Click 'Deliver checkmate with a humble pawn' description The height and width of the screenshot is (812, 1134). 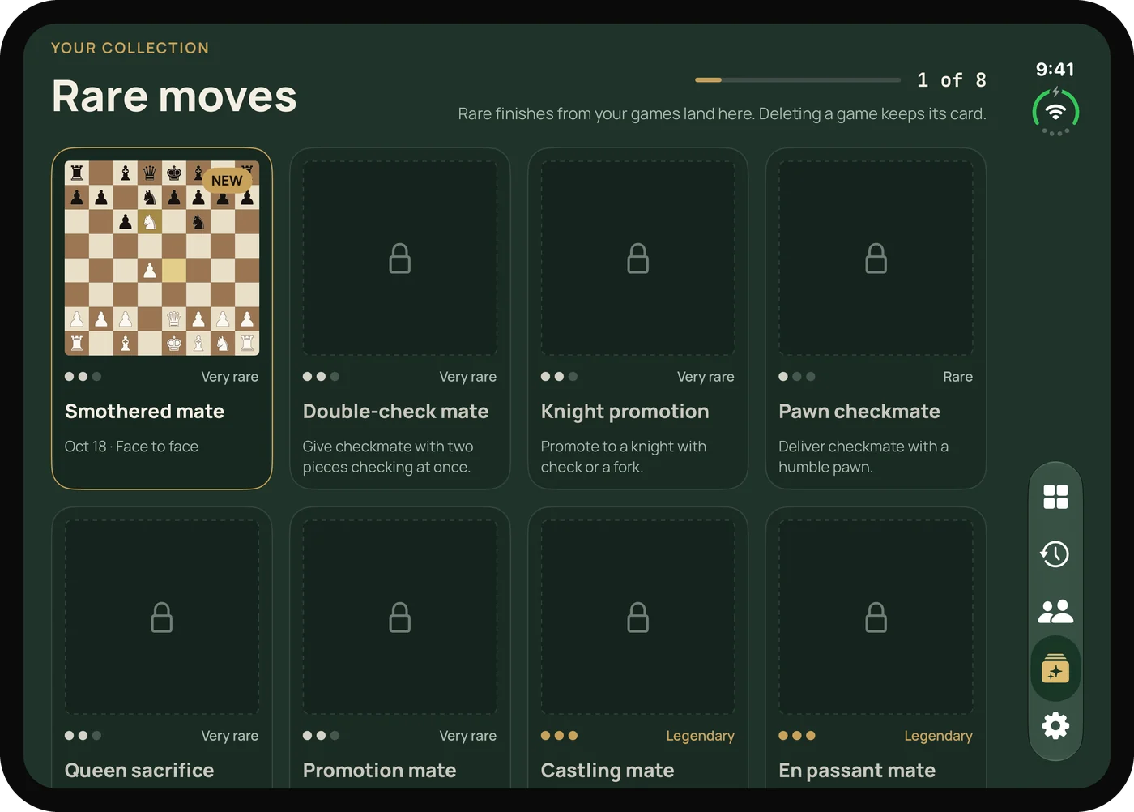(863, 457)
